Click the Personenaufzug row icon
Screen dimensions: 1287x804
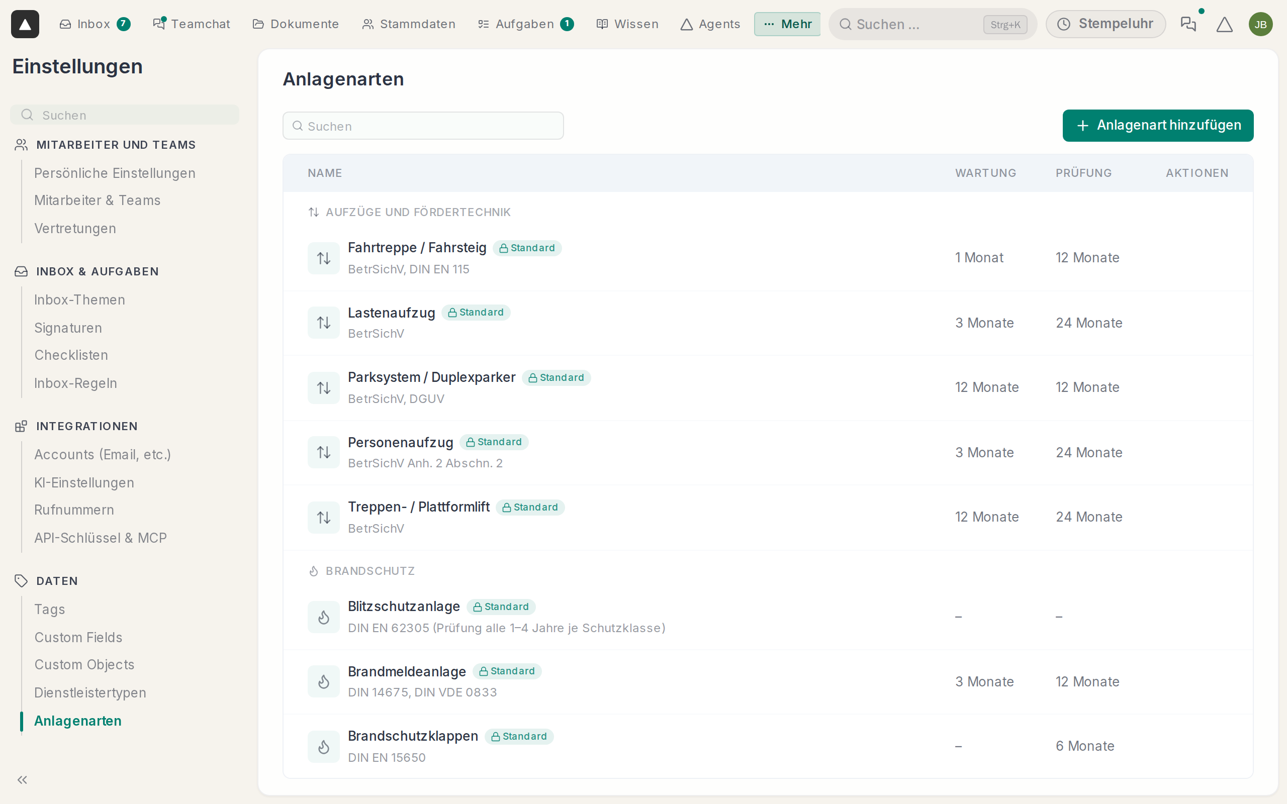pos(323,453)
